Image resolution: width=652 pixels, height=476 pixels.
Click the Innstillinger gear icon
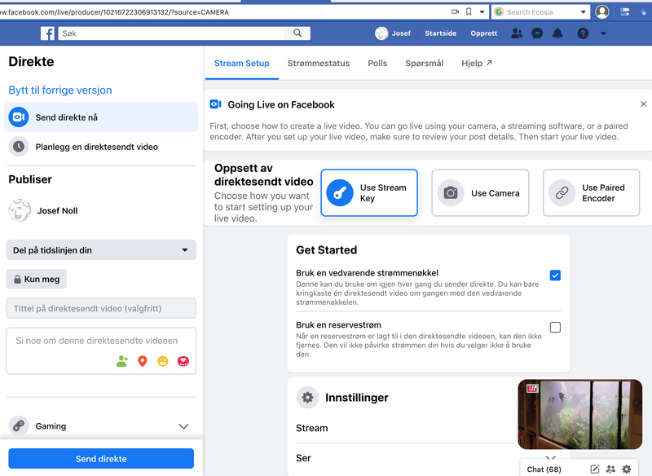tap(307, 398)
